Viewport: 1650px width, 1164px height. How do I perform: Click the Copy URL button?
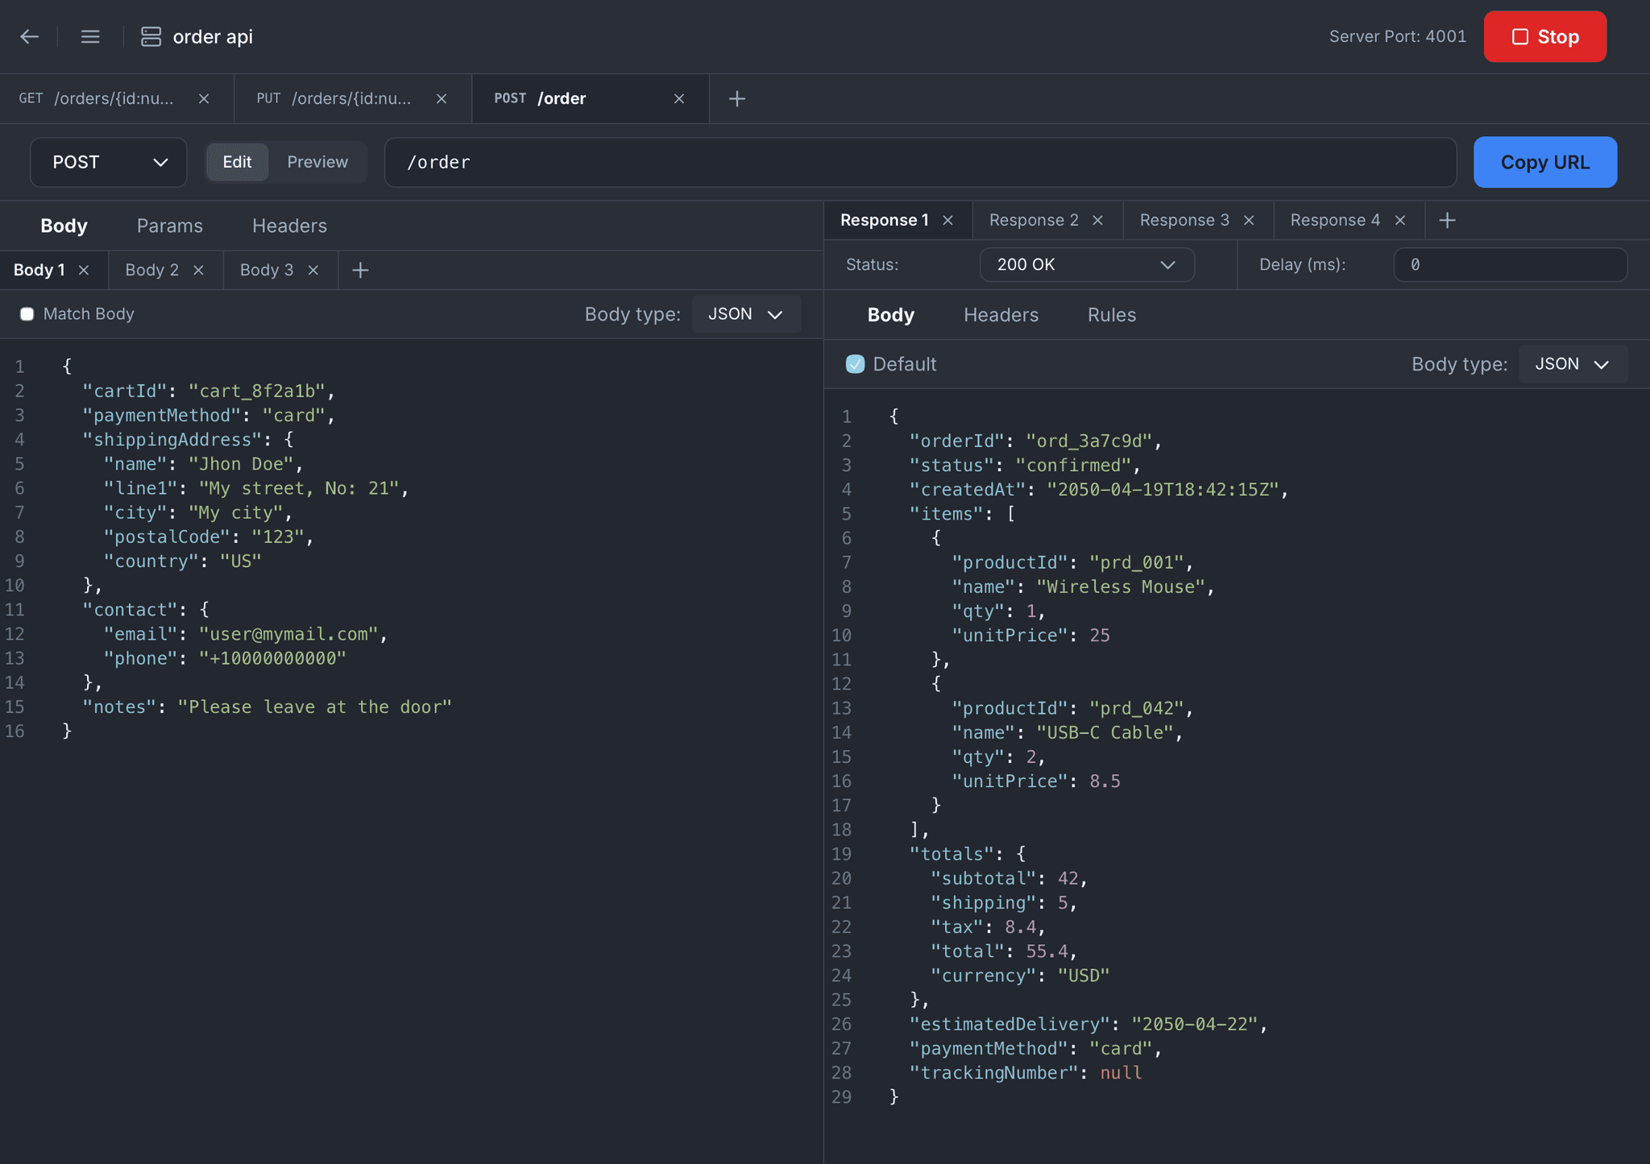tap(1544, 162)
